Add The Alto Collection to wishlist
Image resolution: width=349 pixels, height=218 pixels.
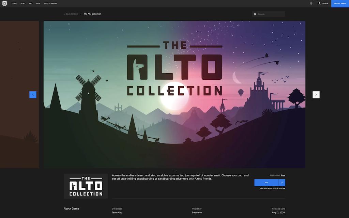[x=282, y=183]
